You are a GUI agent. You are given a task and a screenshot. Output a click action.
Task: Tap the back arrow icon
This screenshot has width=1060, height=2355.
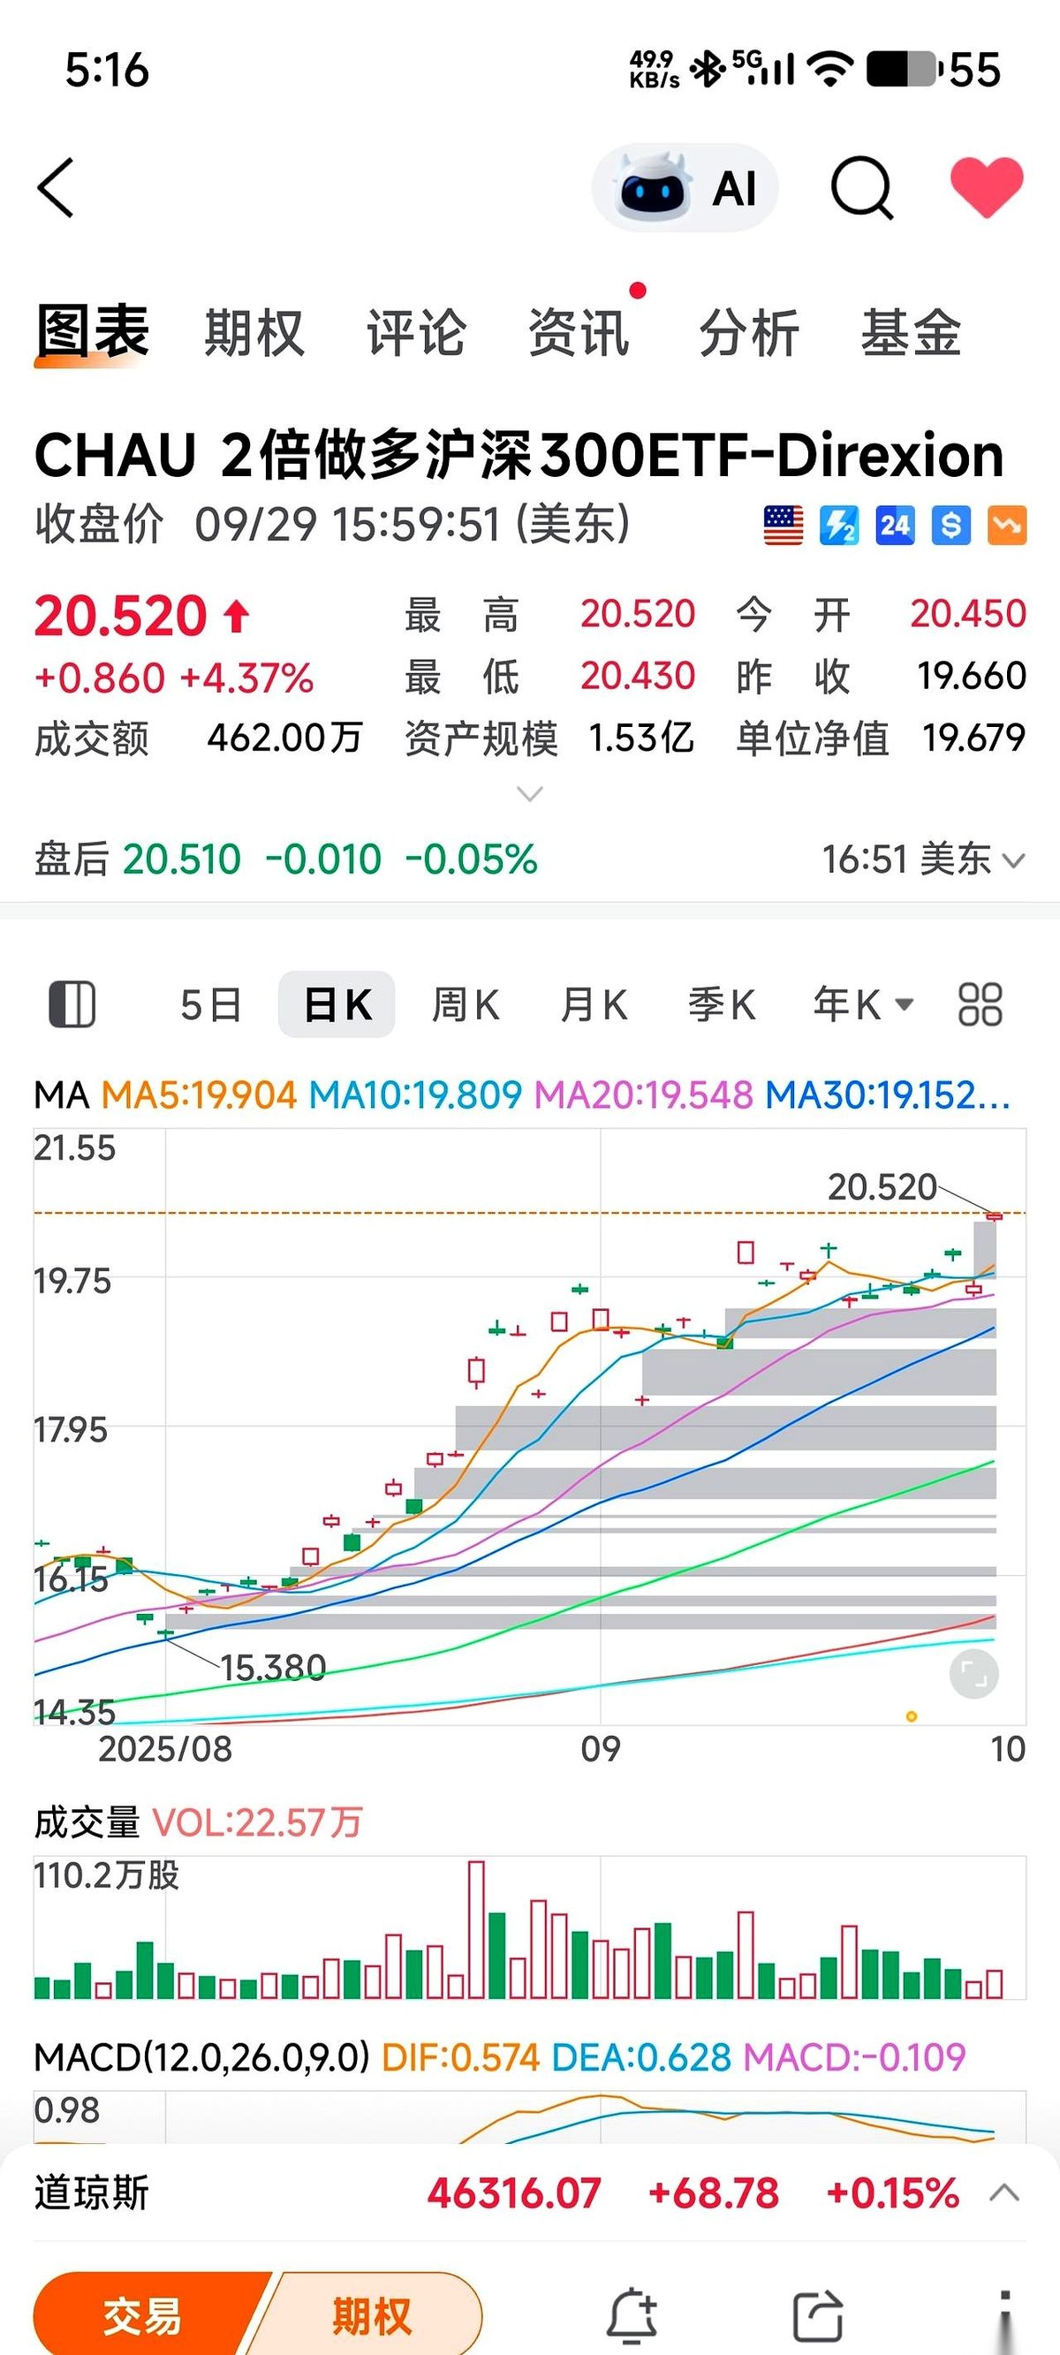click(x=56, y=188)
